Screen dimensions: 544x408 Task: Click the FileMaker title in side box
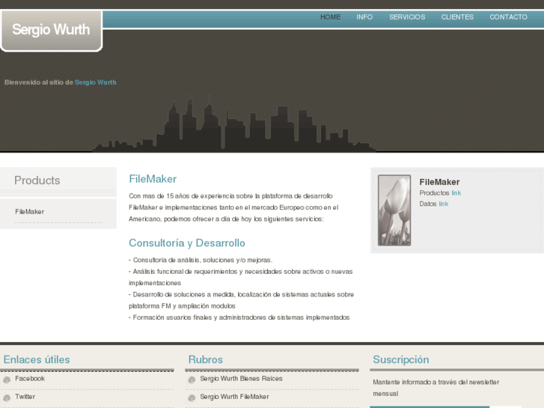pos(439,182)
